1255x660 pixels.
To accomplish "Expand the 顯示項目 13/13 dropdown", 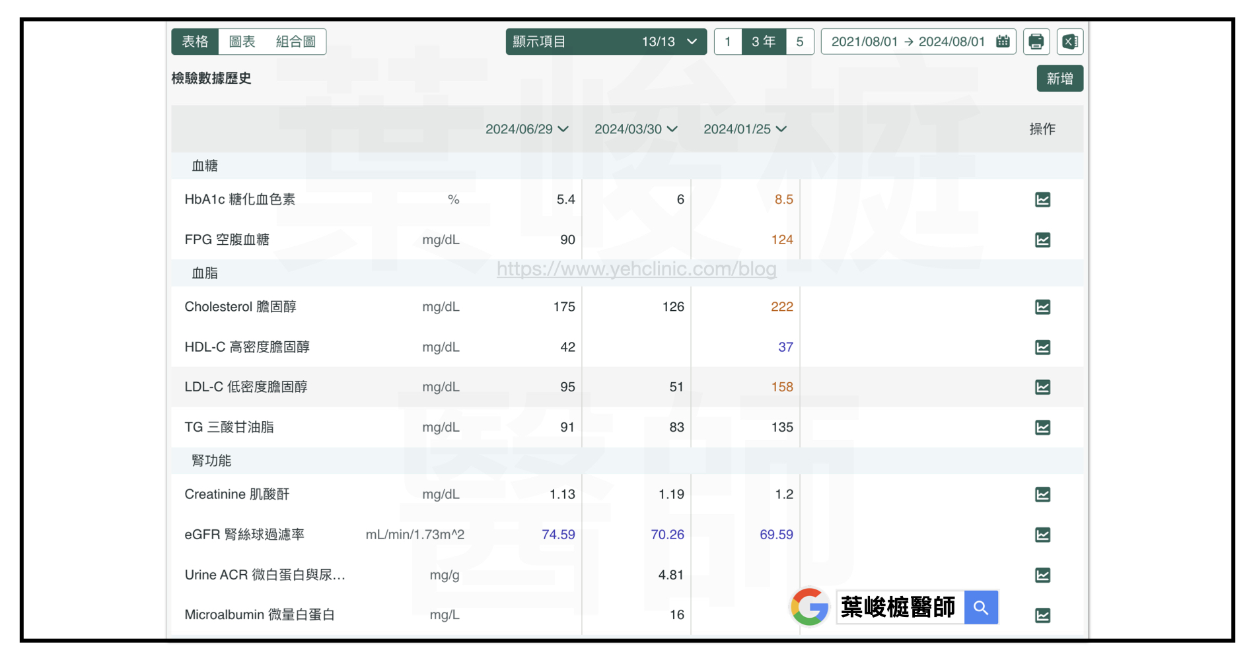I will pos(606,42).
